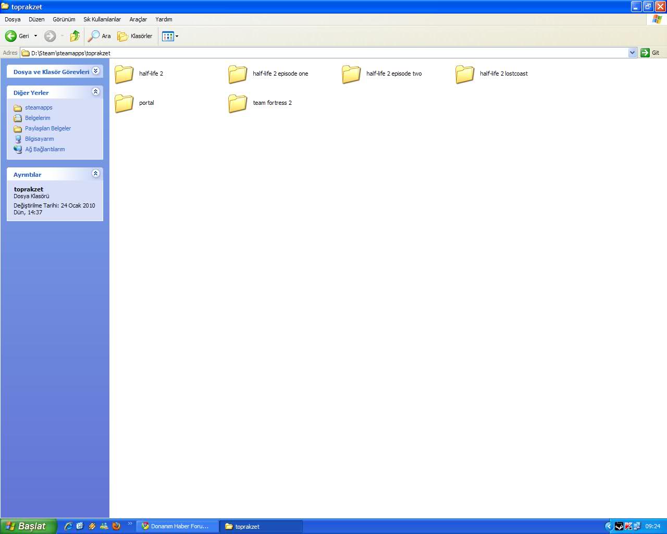Viewport: 667px width, 534px height.
Task: Switch to Donanım Haber Forum taskbar window
Action: coord(177,526)
